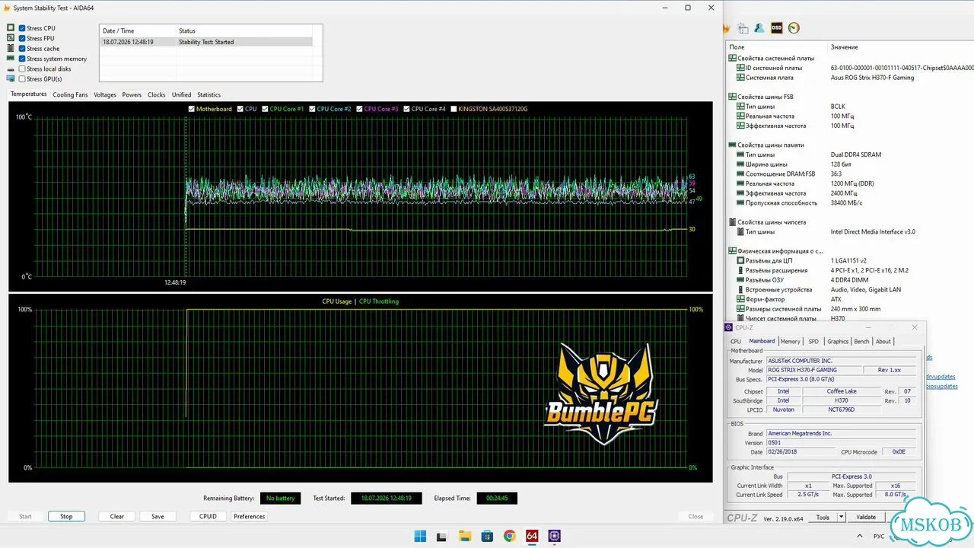Open the drvupdates link
Screen dimensions: 974x548
click(x=941, y=377)
